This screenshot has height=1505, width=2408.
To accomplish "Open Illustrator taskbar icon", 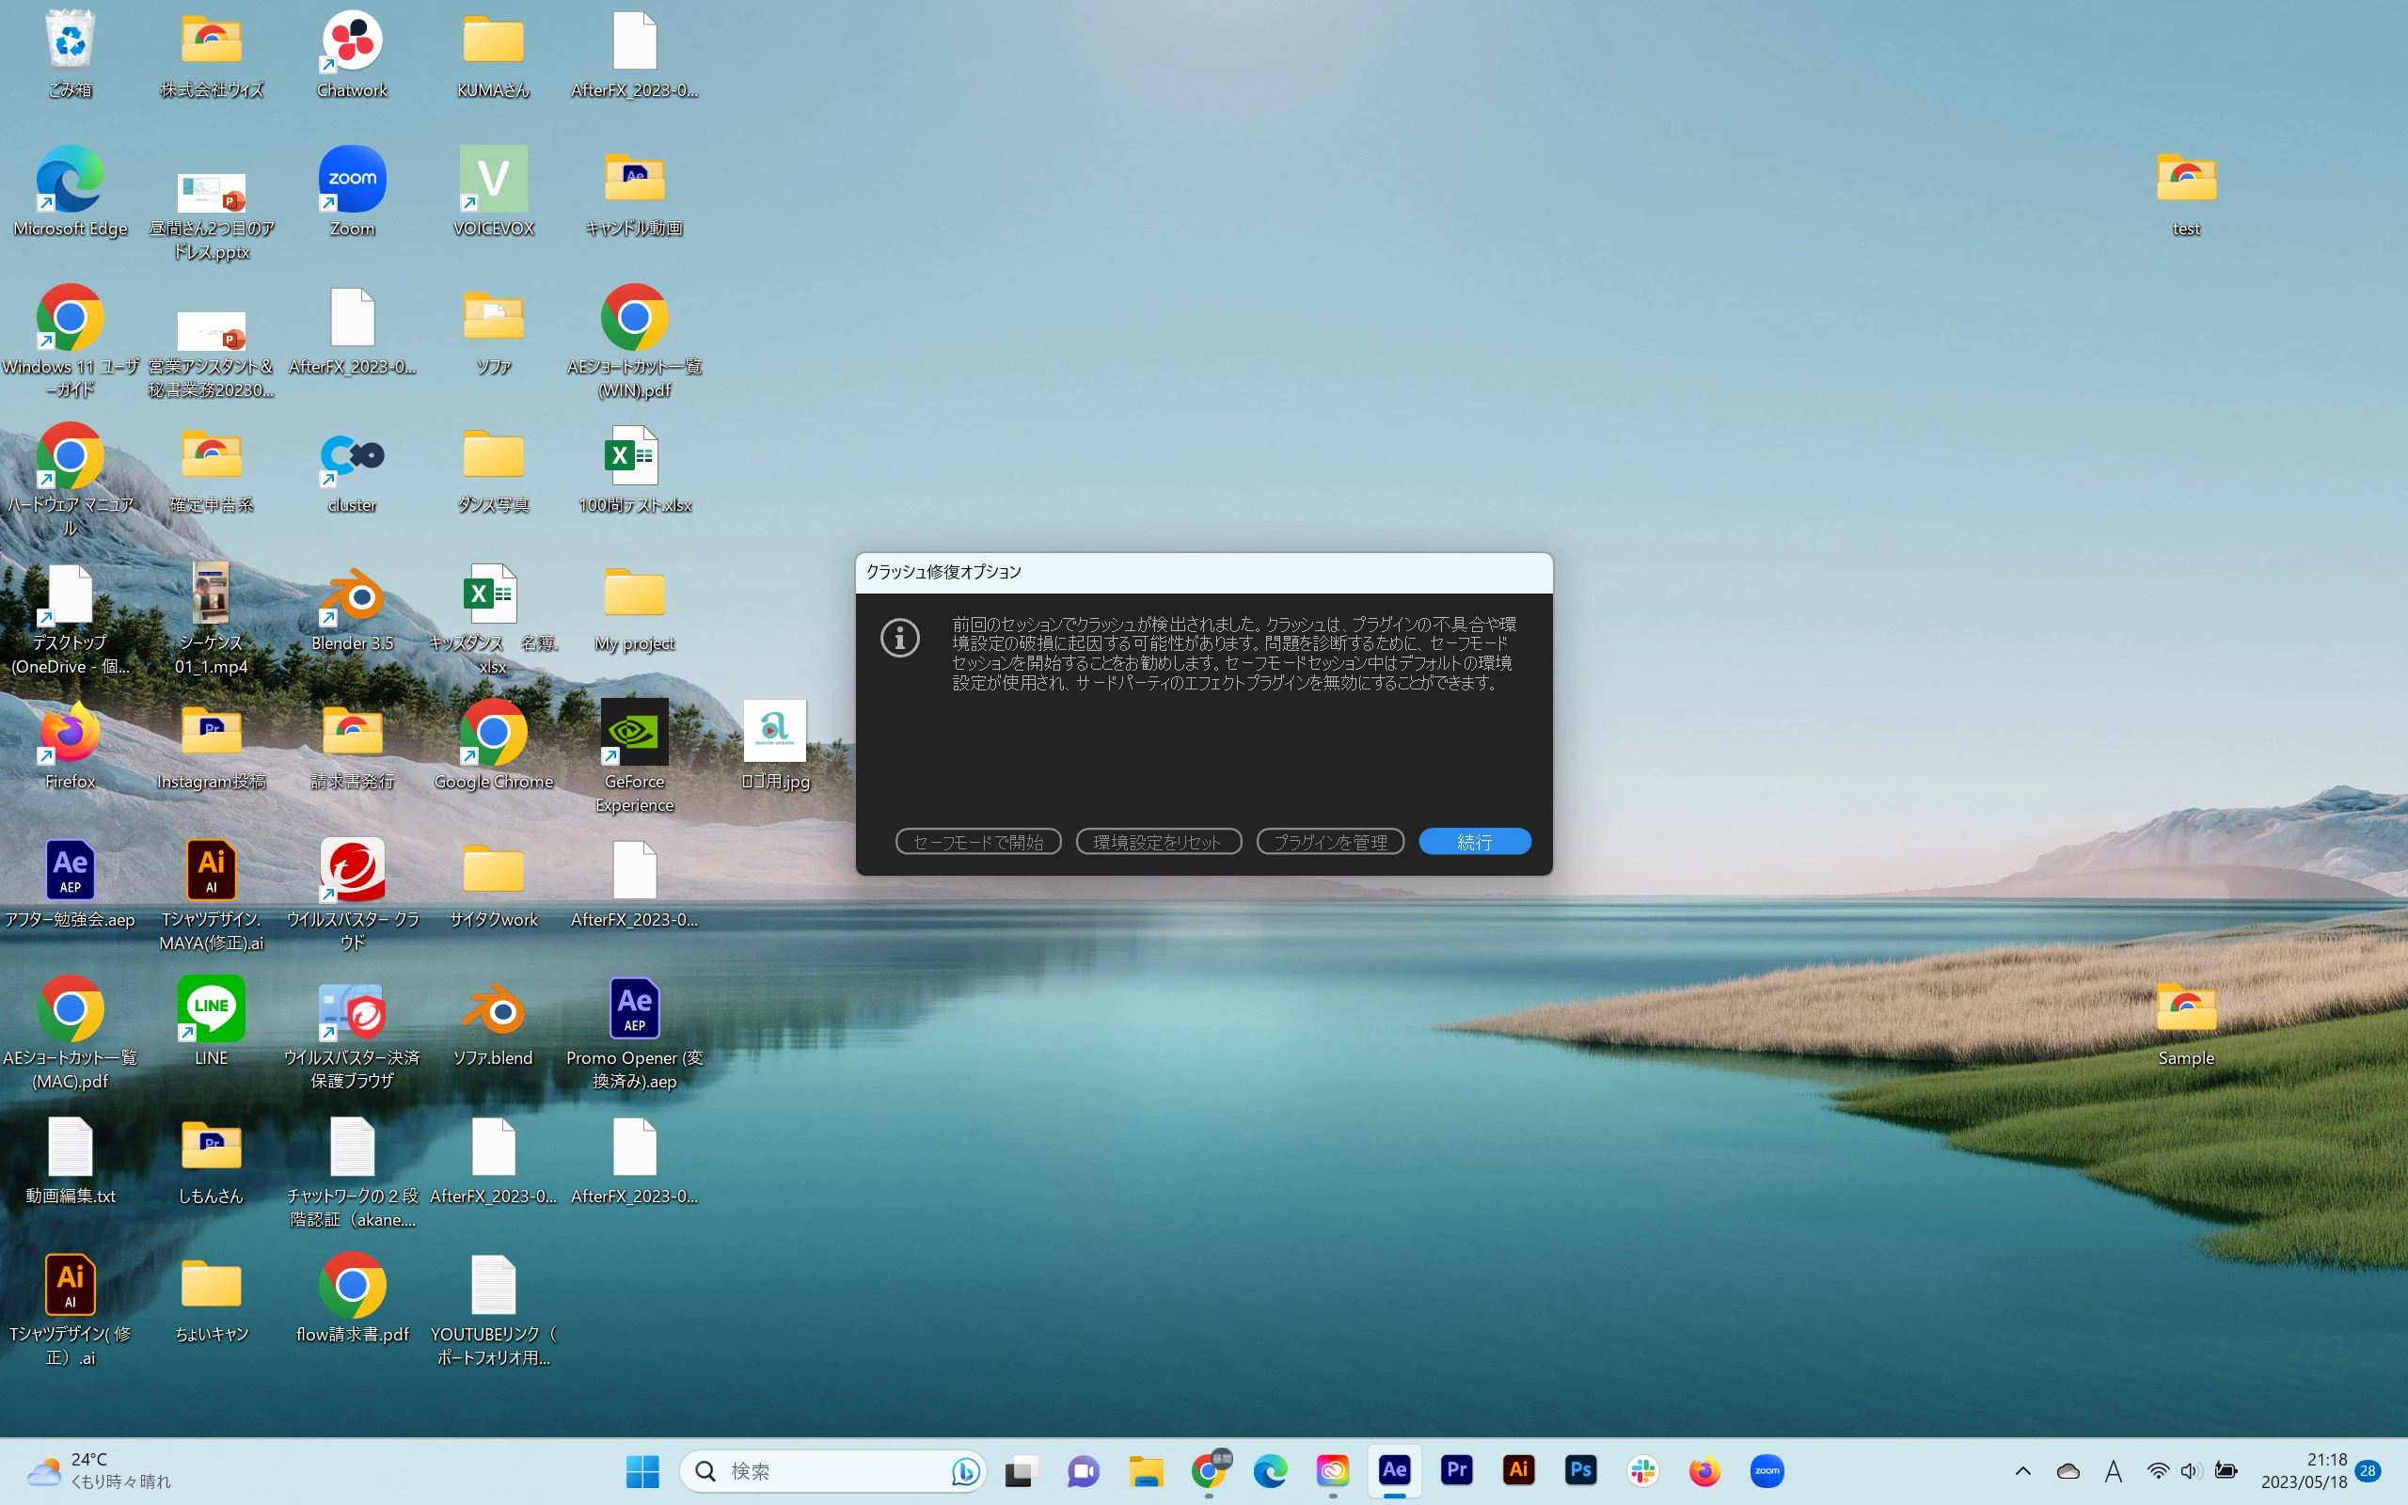I will click(x=1518, y=1470).
